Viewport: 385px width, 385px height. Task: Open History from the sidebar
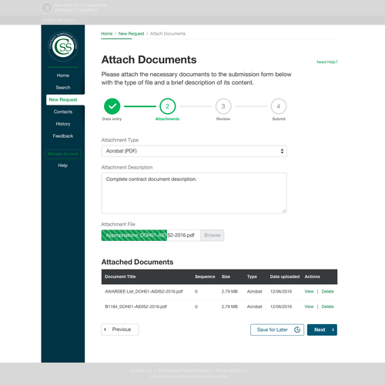tap(63, 124)
